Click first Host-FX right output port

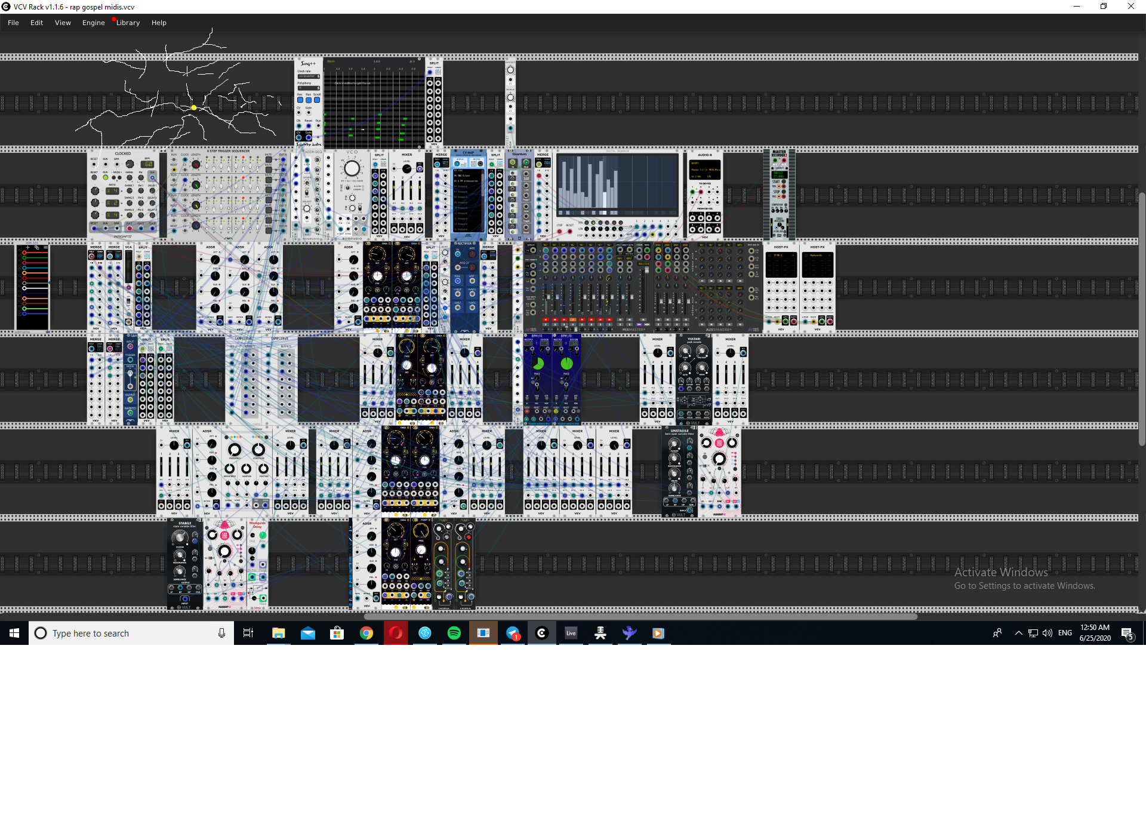(x=793, y=321)
